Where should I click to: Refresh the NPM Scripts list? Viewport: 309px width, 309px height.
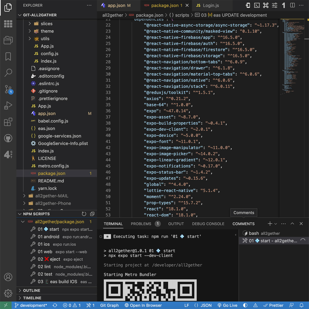pos(84,214)
